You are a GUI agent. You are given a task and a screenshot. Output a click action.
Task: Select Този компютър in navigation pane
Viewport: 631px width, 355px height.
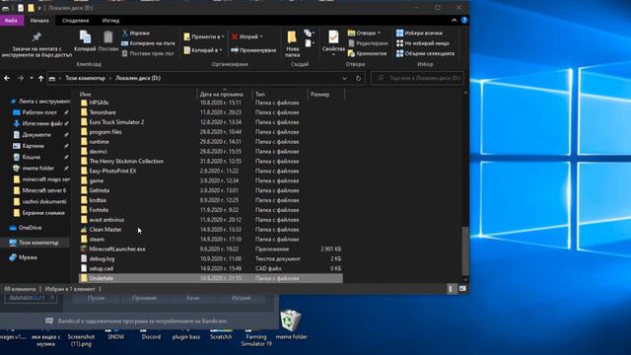pyautogui.click(x=38, y=243)
